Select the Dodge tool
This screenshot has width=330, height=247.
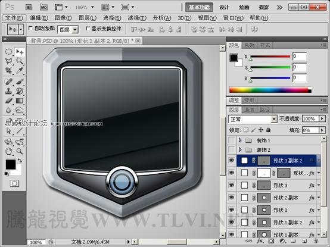click(x=20, y=110)
